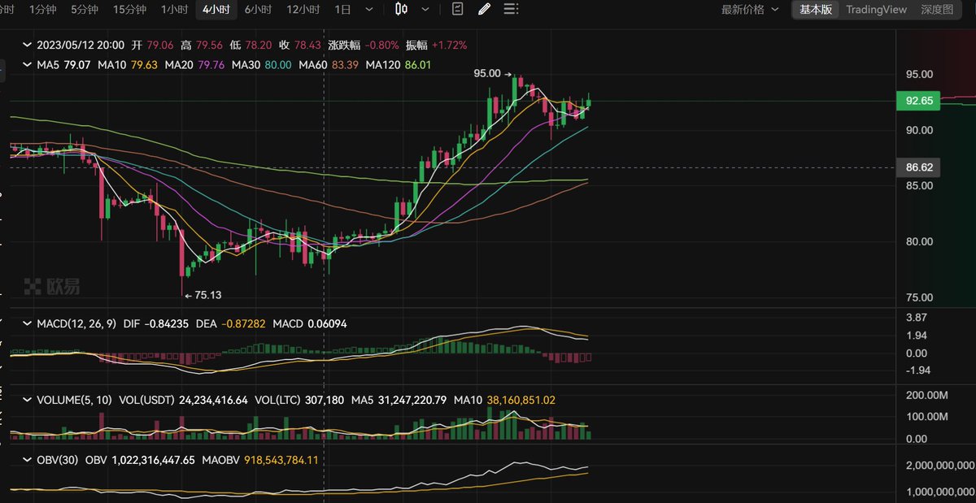This screenshot has height=503, width=976.
Task: Click the crosshair price label 86.62
Action: point(917,167)
